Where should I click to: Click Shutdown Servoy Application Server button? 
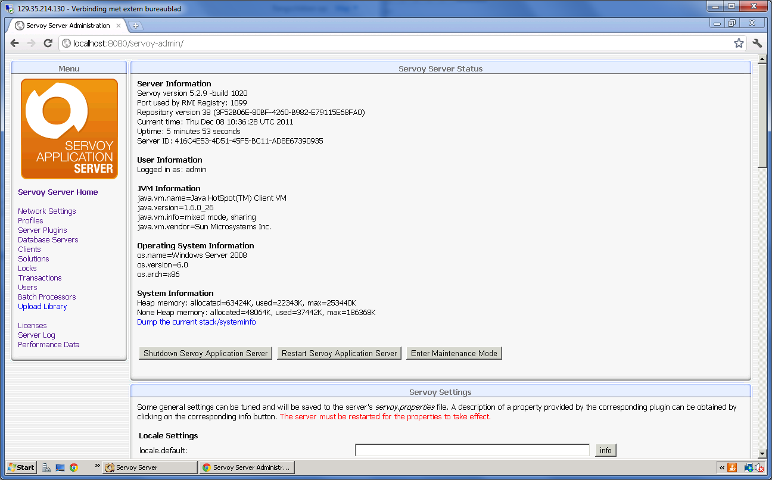(x=206, y=353)
